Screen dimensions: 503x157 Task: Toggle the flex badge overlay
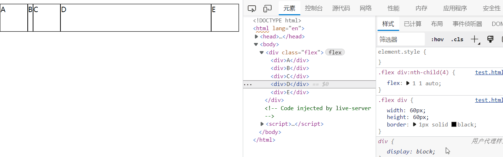click(x=335, y=53)
